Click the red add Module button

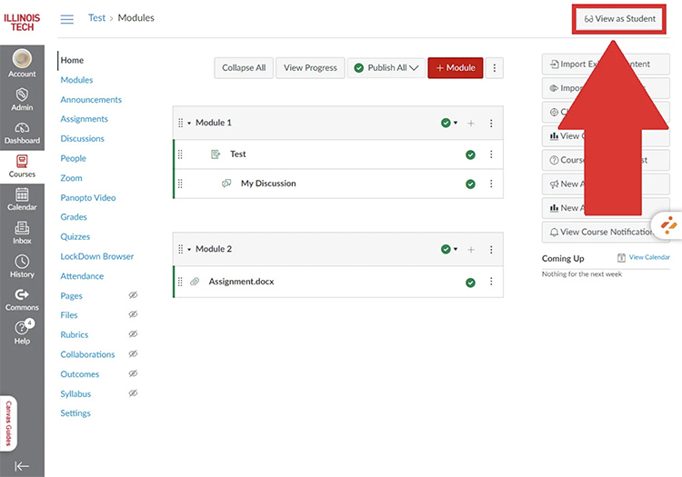[455, 68]
